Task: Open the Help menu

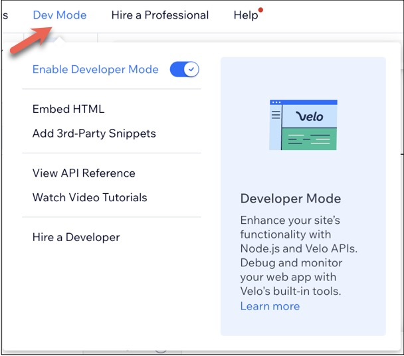Action: tap(246, 15)
